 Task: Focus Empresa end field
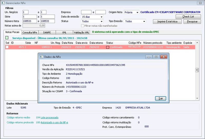click(100, 12)
